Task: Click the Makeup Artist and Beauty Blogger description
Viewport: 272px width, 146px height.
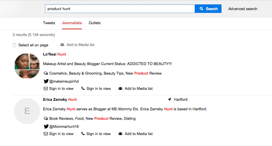Action: (x=107, y=64)
